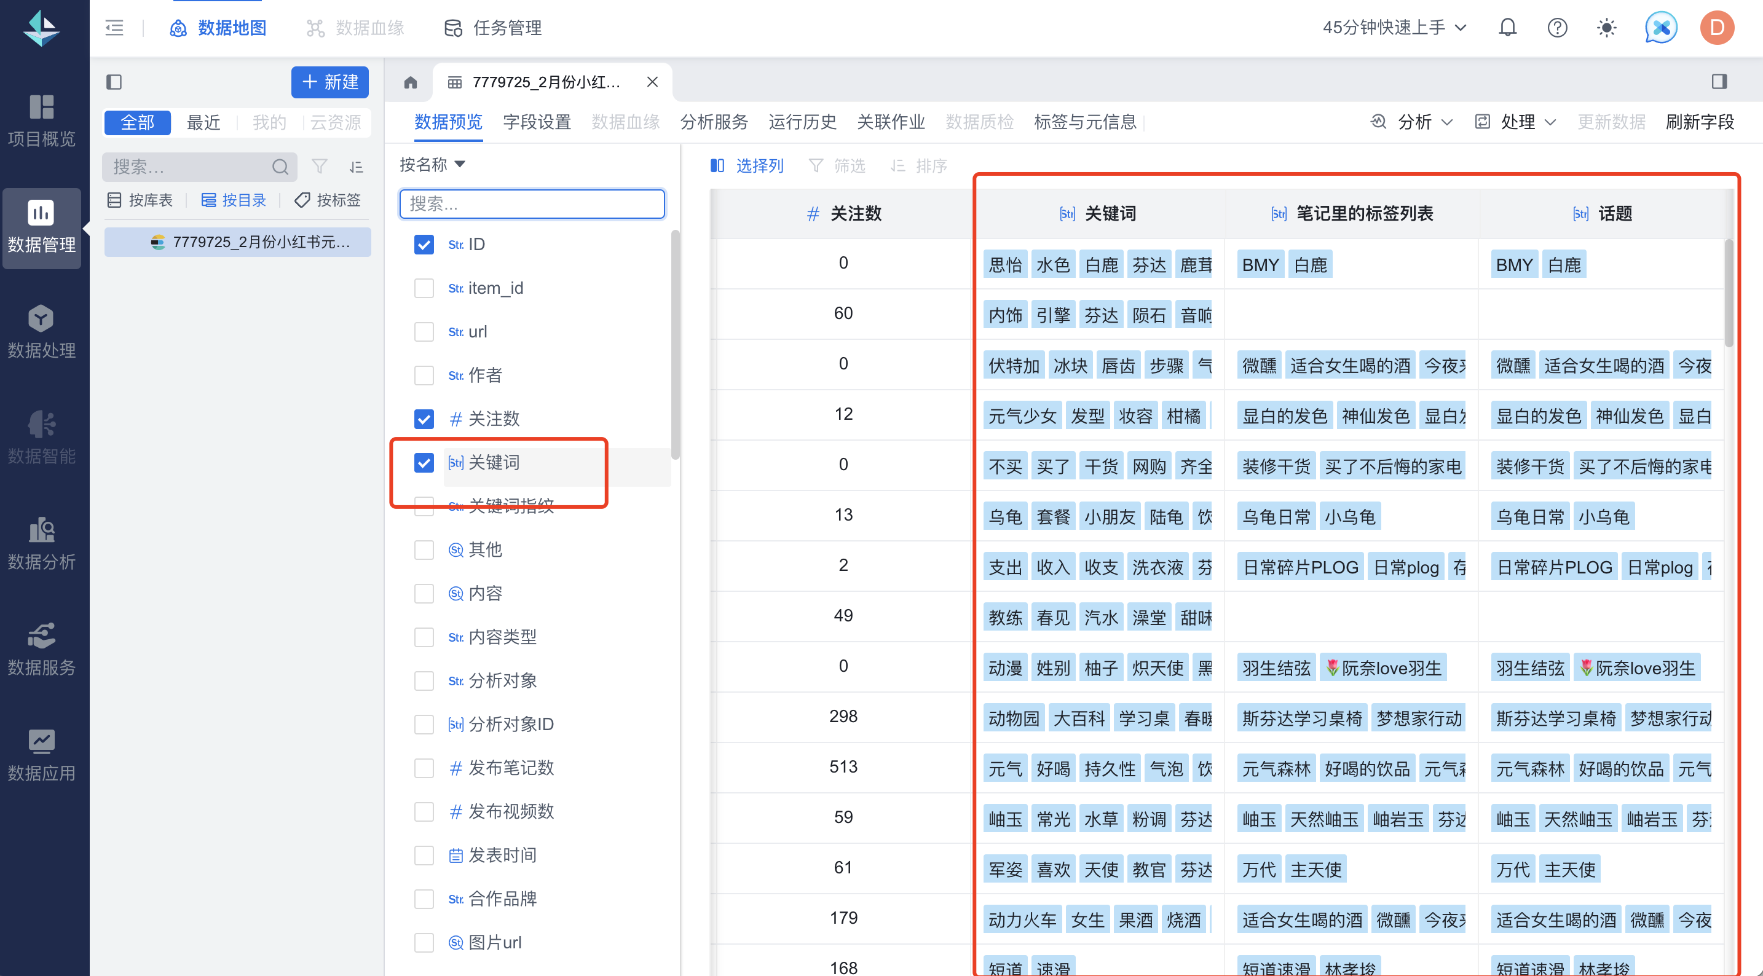Image resolution: width=1763 pixels, height=976 pixels.
Task: Click 排序 sort tool
Action: [x=918, y=165]
